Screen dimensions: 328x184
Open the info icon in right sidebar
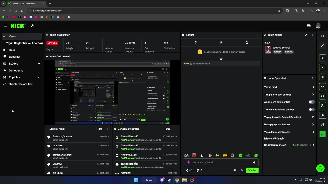click(x=323, y=36)
